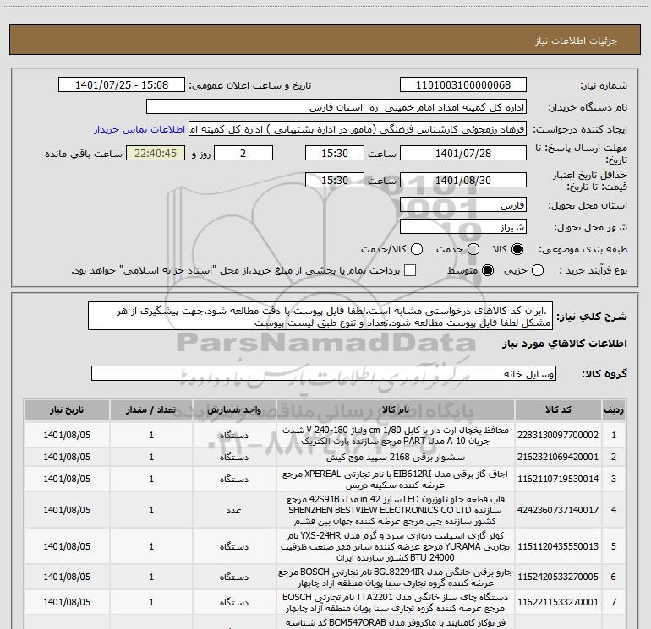
Task: Click the واحد شمارش column header
Action: tap(234, 410)
